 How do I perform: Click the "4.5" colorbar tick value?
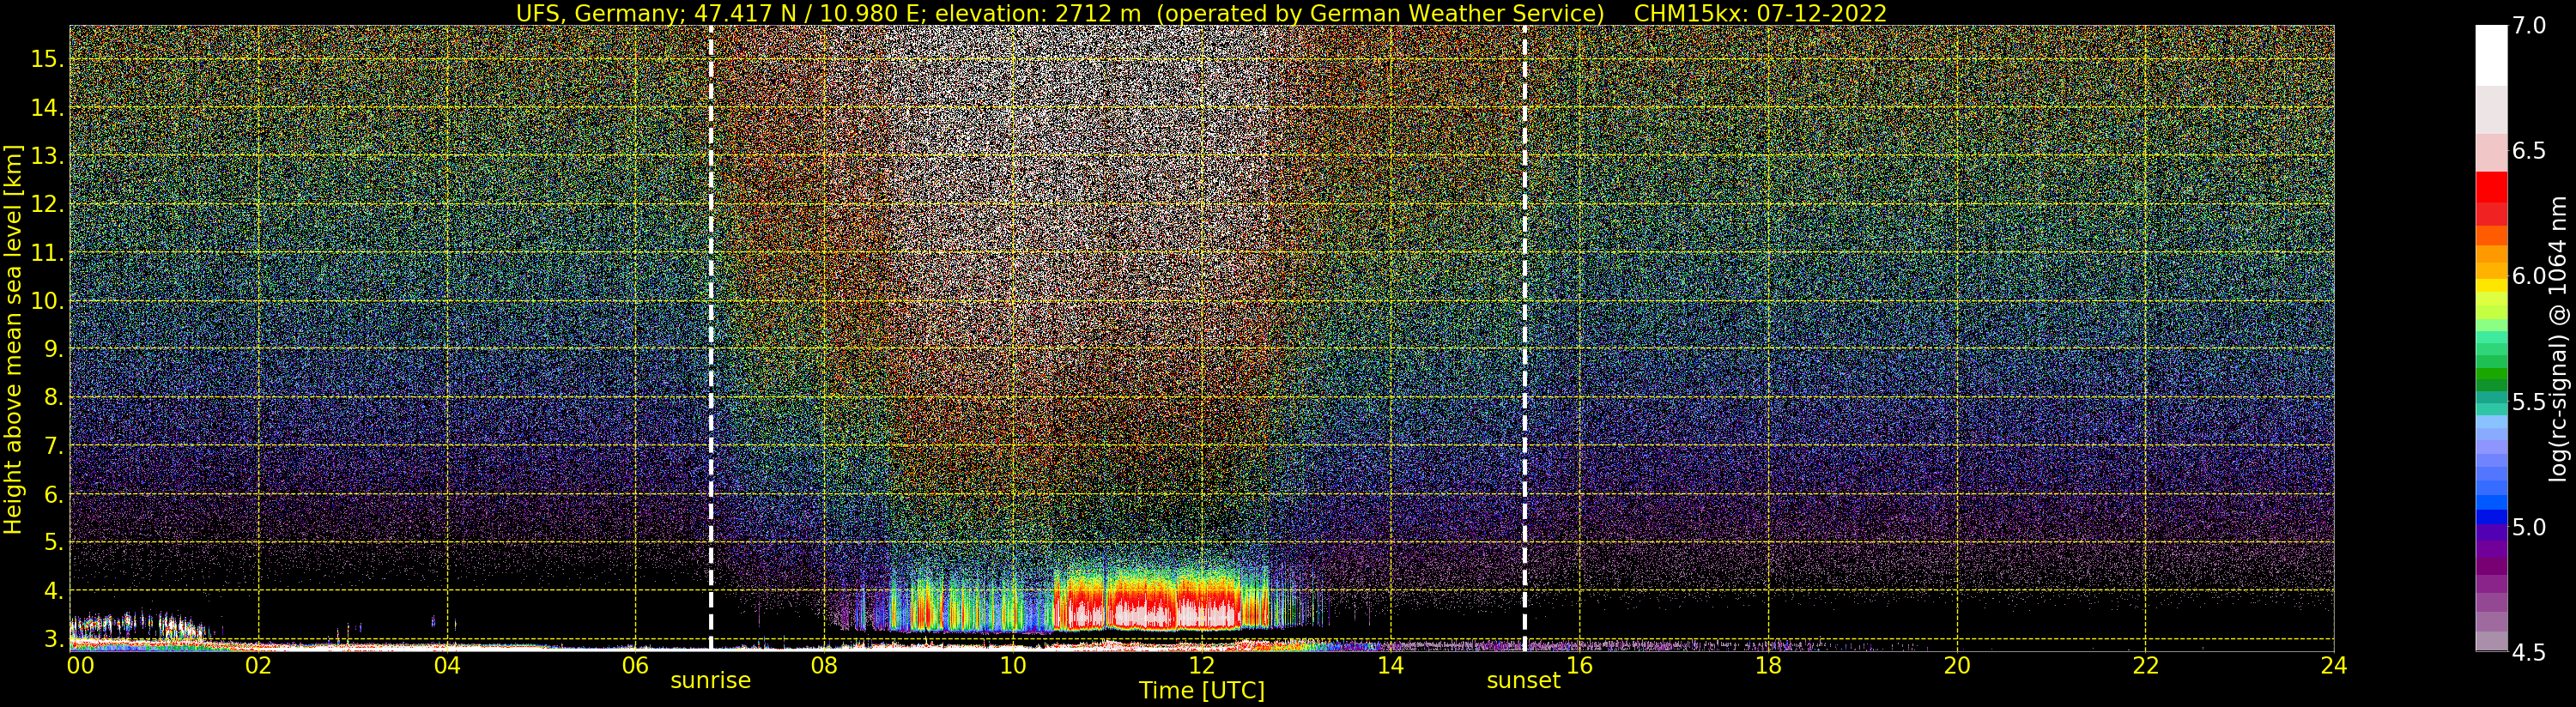(2529, 652)
